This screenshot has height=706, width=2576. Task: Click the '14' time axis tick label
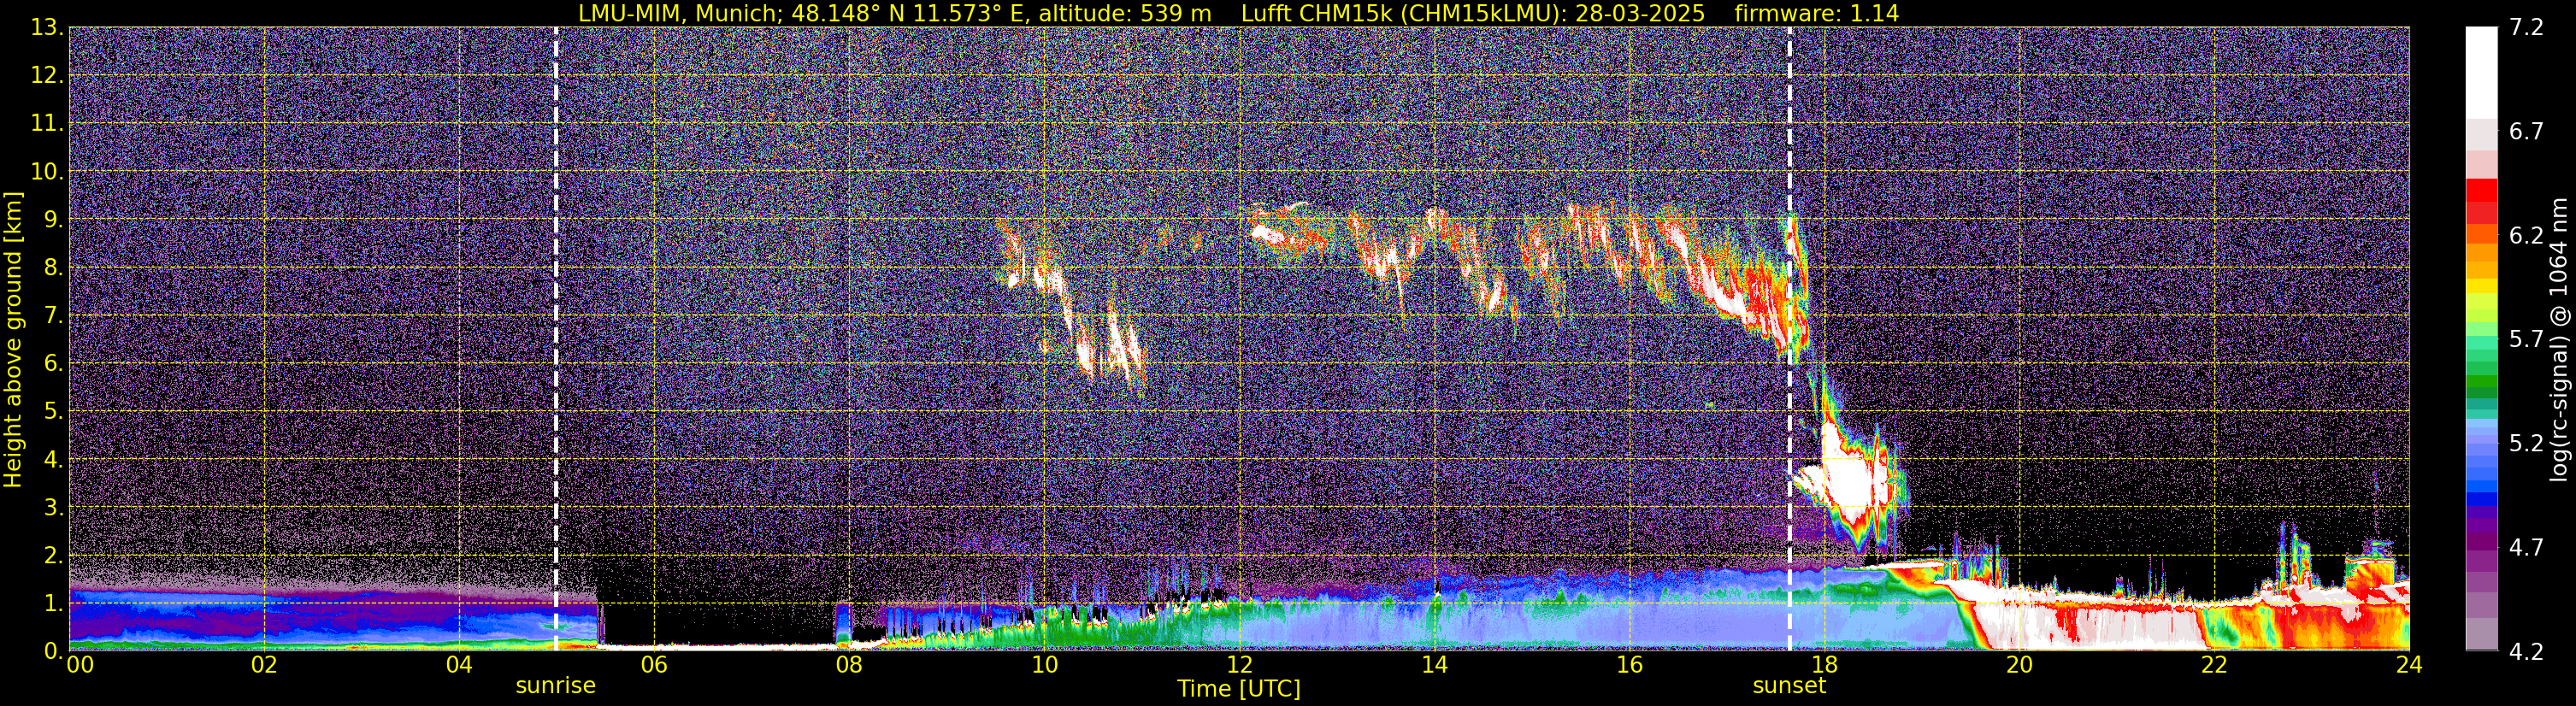tap(1434, 665)
